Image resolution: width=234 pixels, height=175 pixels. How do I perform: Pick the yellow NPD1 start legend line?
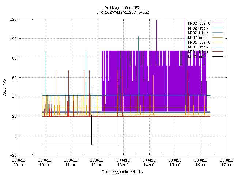[218, 42]
